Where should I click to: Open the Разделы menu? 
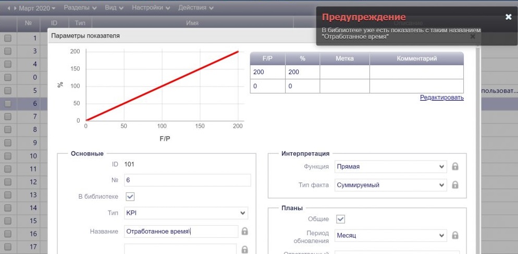click(x=80, y=8)
